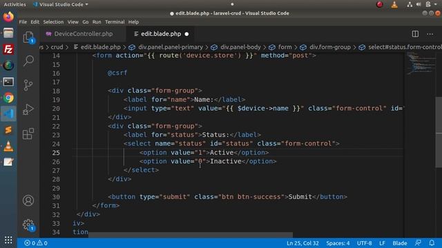Launch Sublime Text from the dock
This screenshot has height=248, width=442.
8,130
